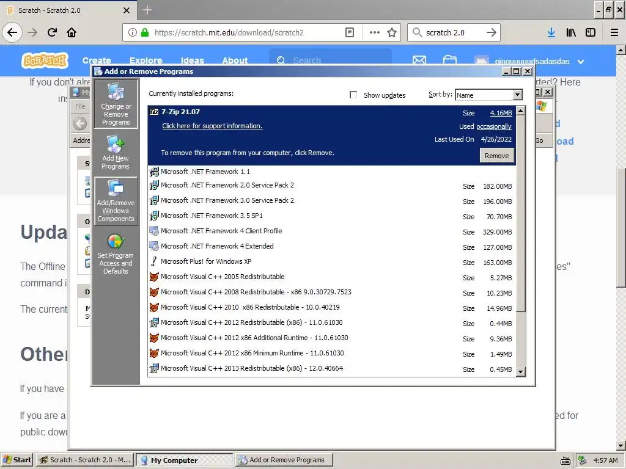Image resolution: width=626 pixels, height=469 pixels.
Task: Click Visual C++ 2012 Redistributable (x86) icon
Action: (x=154, y=322)
